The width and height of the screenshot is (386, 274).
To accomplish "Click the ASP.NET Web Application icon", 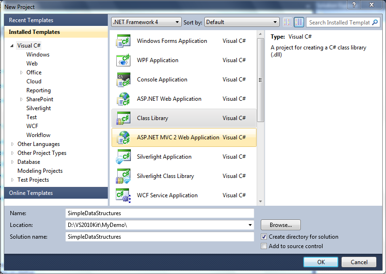I will [x=123, y=99].
